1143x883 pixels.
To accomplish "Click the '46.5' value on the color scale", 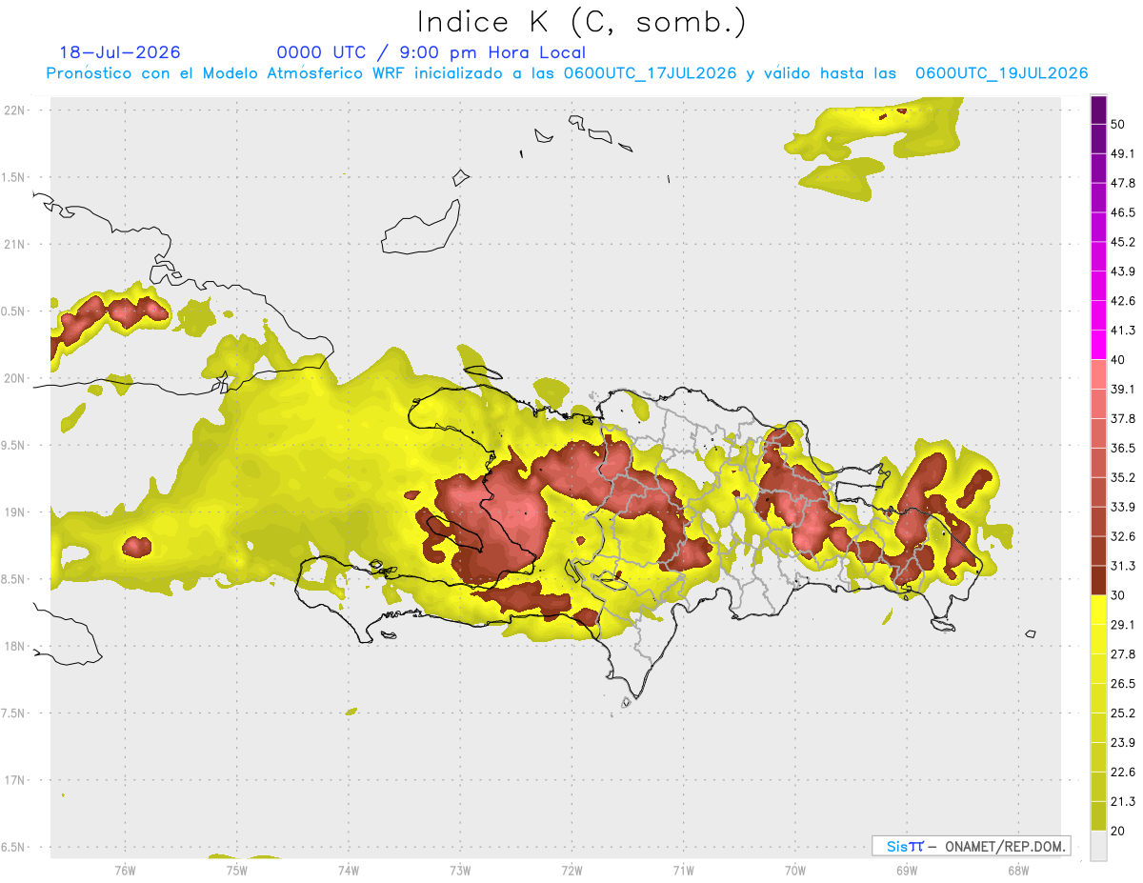I will click(1123, 212).
